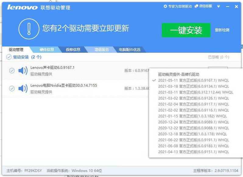Click the Lenovo logo in title bar

[x=22, y=7]
